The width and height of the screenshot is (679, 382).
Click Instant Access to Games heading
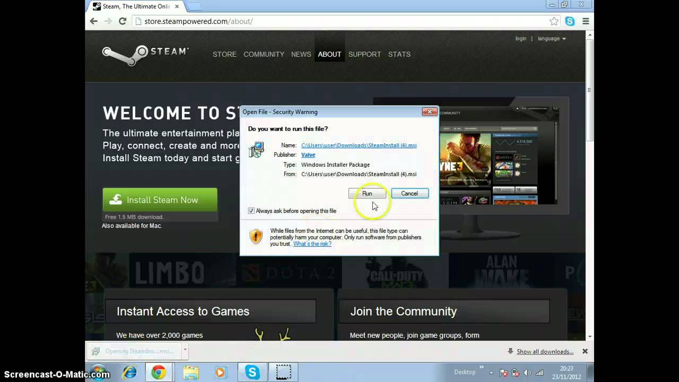(x=183, y=311)
